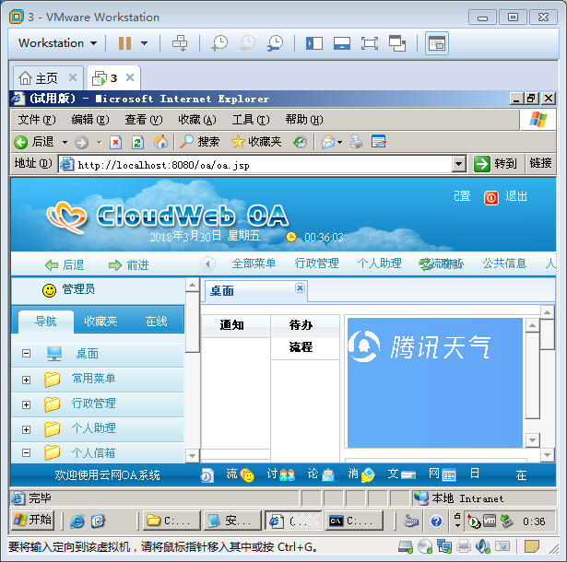Click Send Ctrl+Alt+Del icon in VMware toolbar

pyautogui.click(x=180, y=43)
